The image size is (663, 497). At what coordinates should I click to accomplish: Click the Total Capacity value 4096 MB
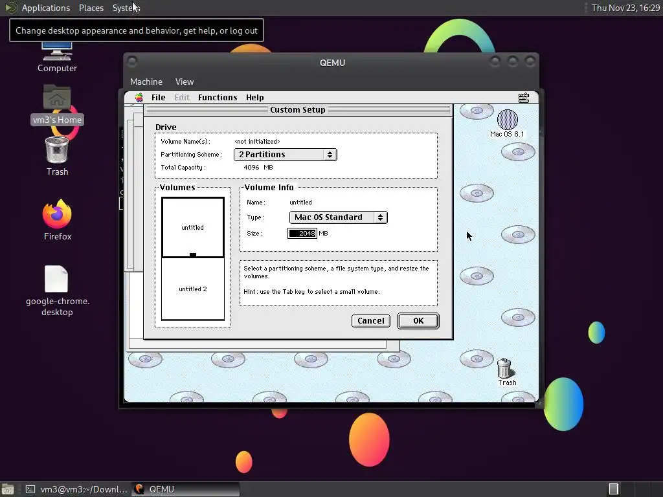(x=258, y=168)
